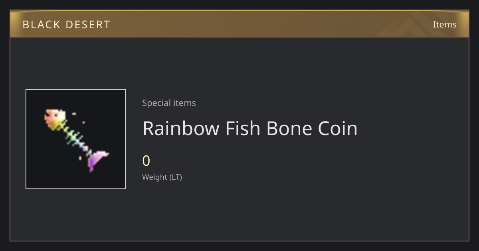Click the word Rainbow in item title
Viewport: 479px width, 251px height.
point(181,128)
